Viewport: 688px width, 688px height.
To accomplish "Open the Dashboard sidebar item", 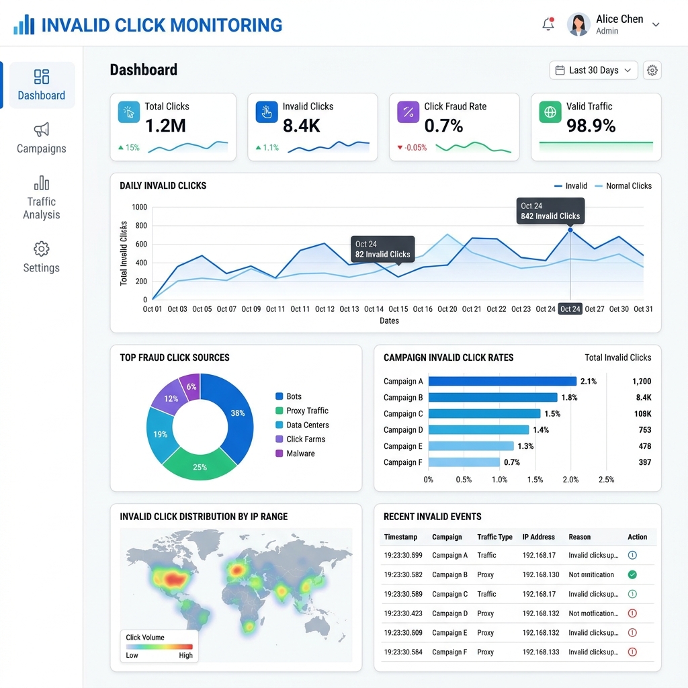I will pos(42,85).
